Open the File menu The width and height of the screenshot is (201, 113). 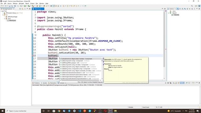(x=2, y=3)
